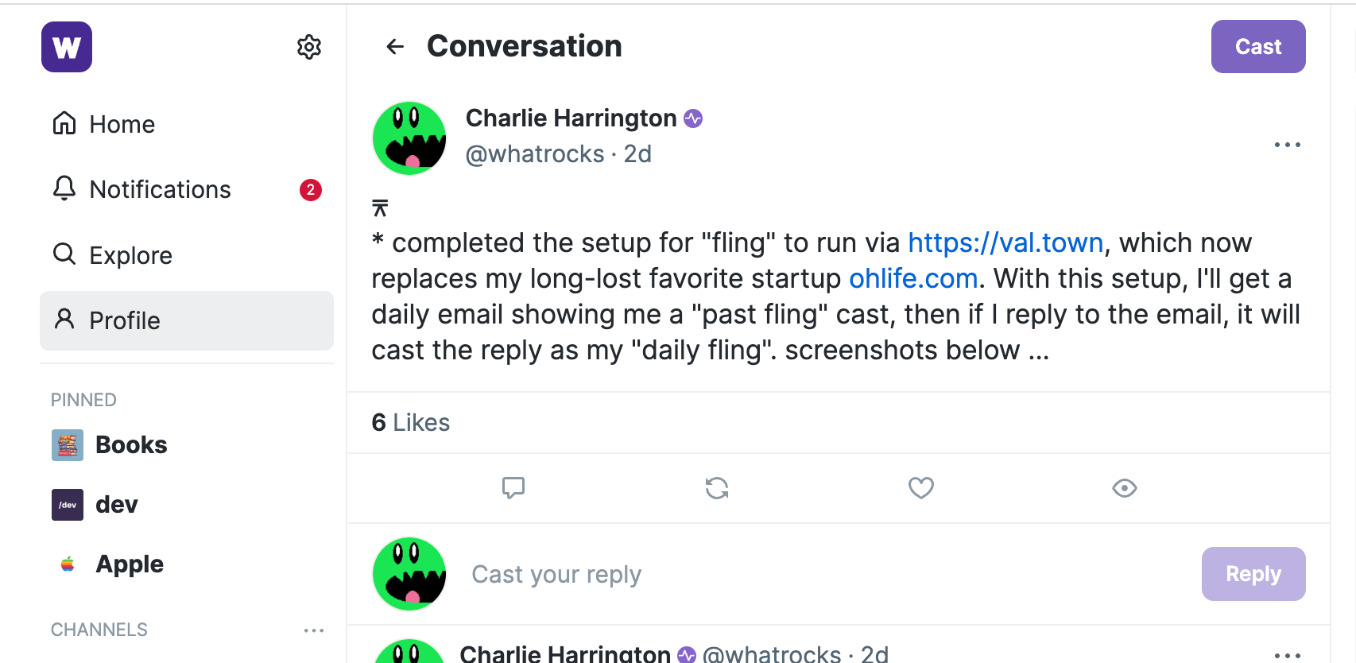The width and height of the screenshot is (1356, 663).
Task: Select the Profile menu item
Action: point(124,320)
